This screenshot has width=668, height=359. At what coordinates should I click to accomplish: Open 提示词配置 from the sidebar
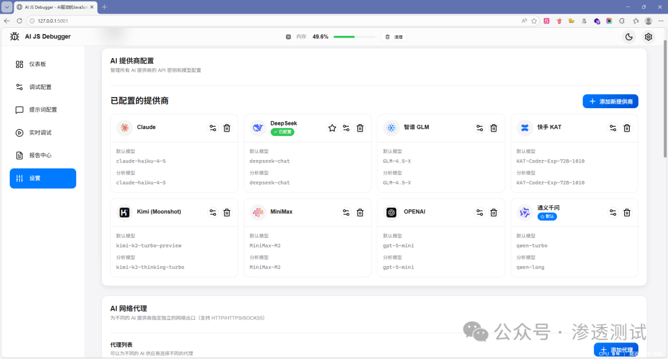pyautogui.click(x=40, y=109)
